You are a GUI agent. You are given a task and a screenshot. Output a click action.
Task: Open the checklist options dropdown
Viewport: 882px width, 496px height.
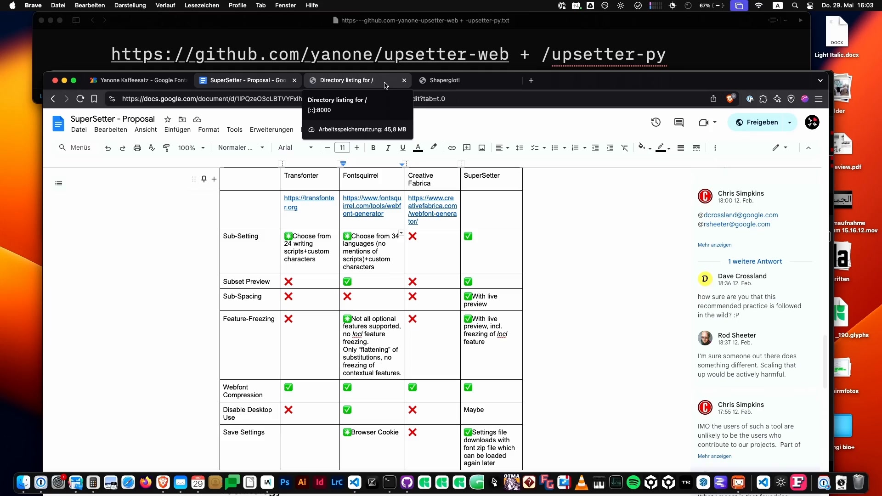(x=538, y=148)
